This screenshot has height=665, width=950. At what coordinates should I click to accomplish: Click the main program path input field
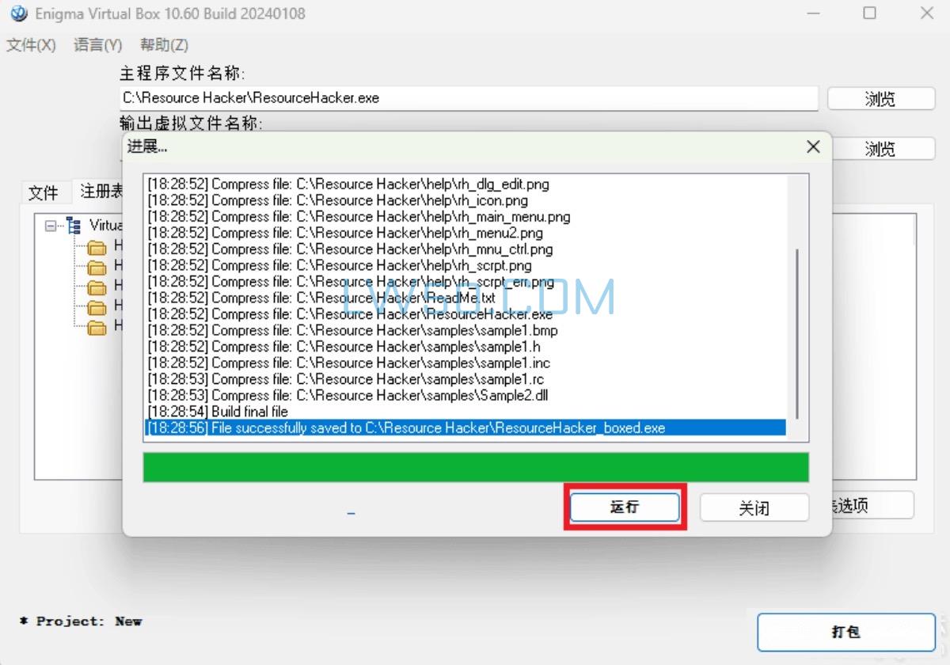469,98
